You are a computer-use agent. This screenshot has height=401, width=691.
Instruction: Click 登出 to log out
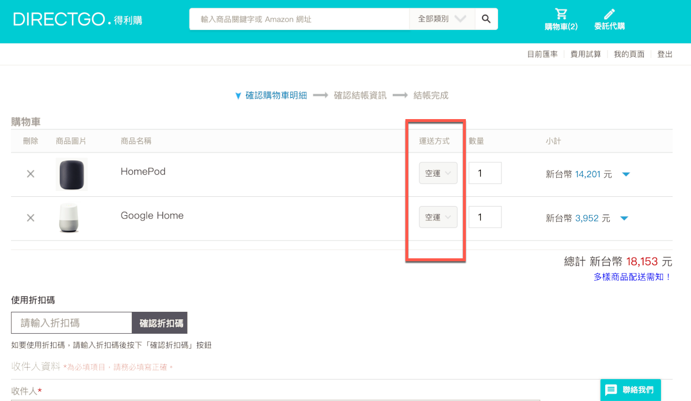point(665,54)
